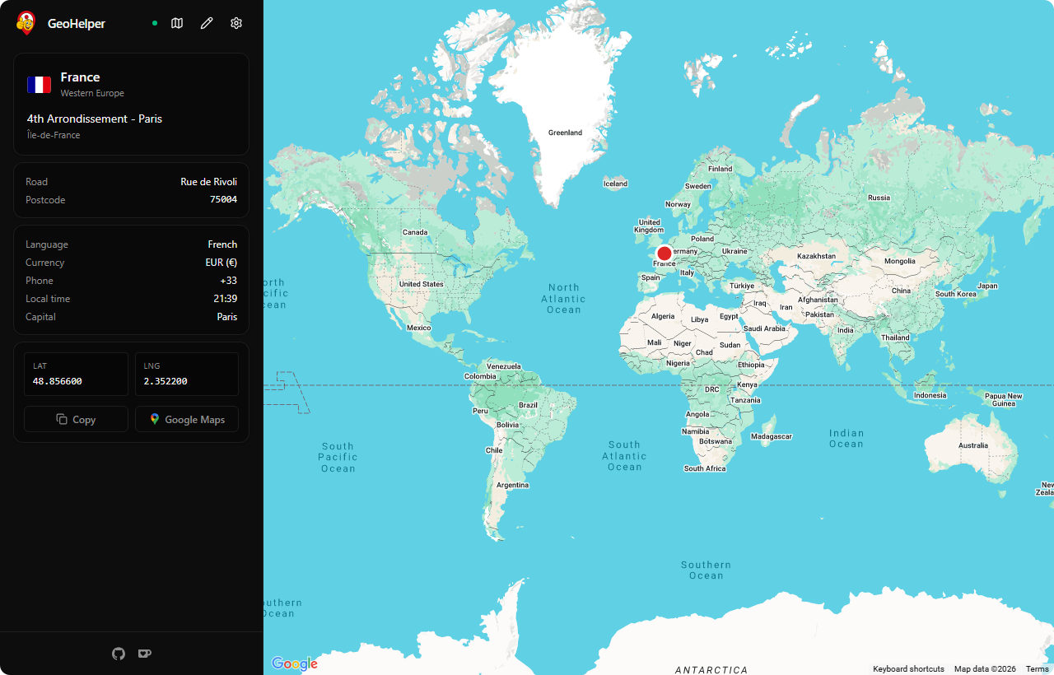This screenshot has width=1054, height=675.
Task: Click the phone code +33
Action: tap(229, 281)
